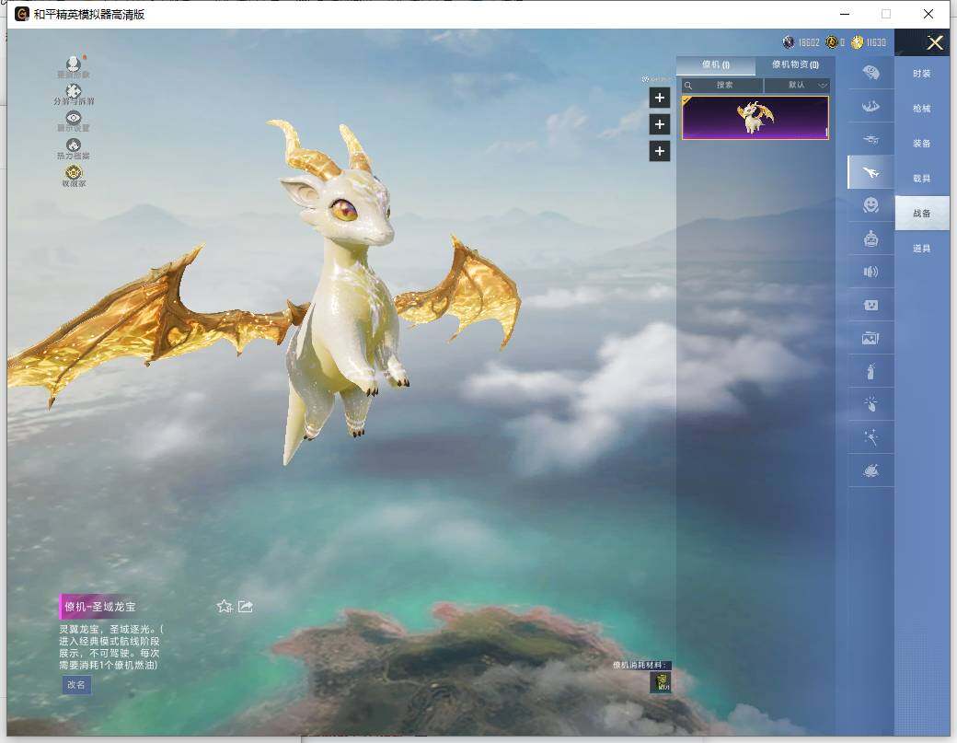Viewport: 957px width, 743px height.
Task: Open the 时装 fashion menu
Action: click(921, 74)
